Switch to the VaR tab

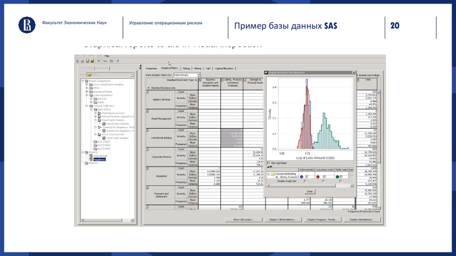point(208,68)
